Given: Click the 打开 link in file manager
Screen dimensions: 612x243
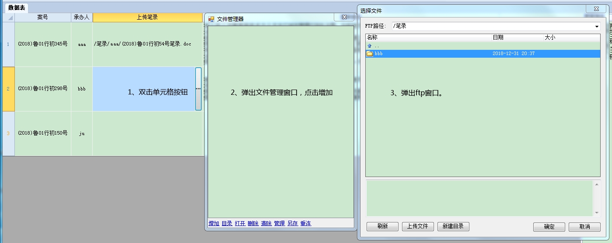Looking at the screenshot, I should tap(240, 223).
